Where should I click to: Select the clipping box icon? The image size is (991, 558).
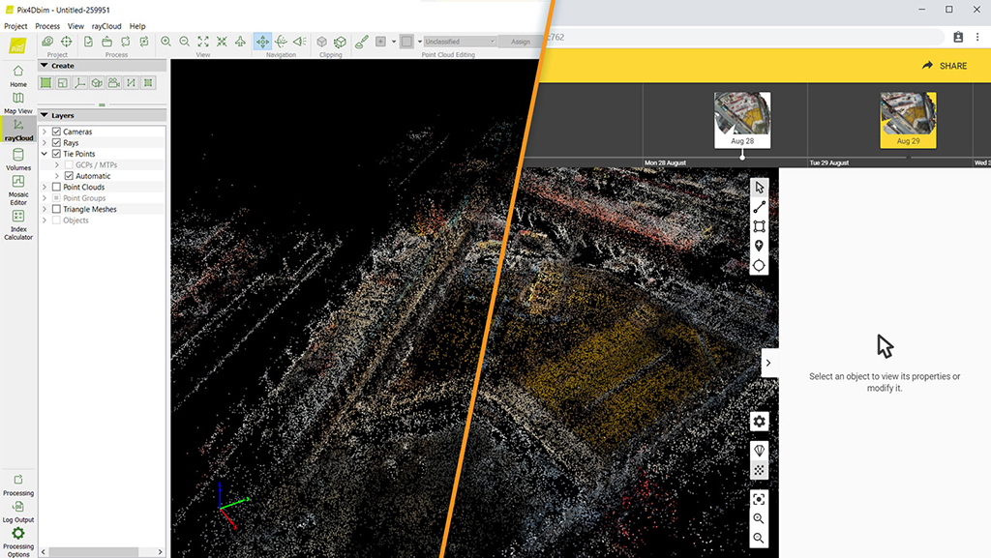321,42
